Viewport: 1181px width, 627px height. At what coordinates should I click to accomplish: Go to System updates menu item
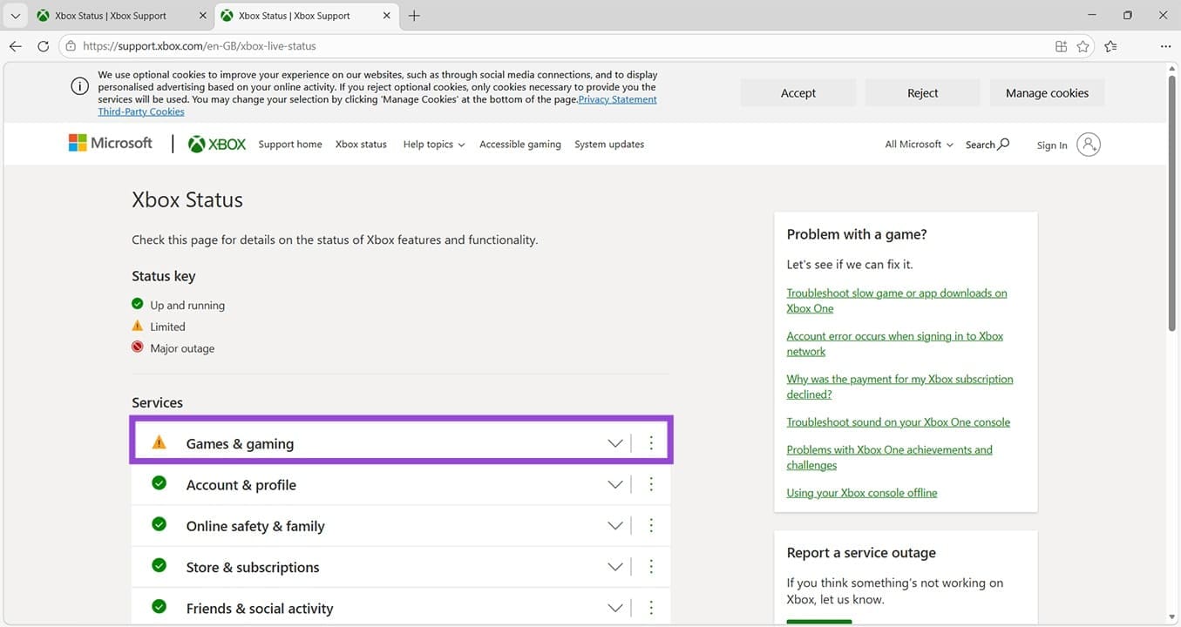click(x=608, y=145)
